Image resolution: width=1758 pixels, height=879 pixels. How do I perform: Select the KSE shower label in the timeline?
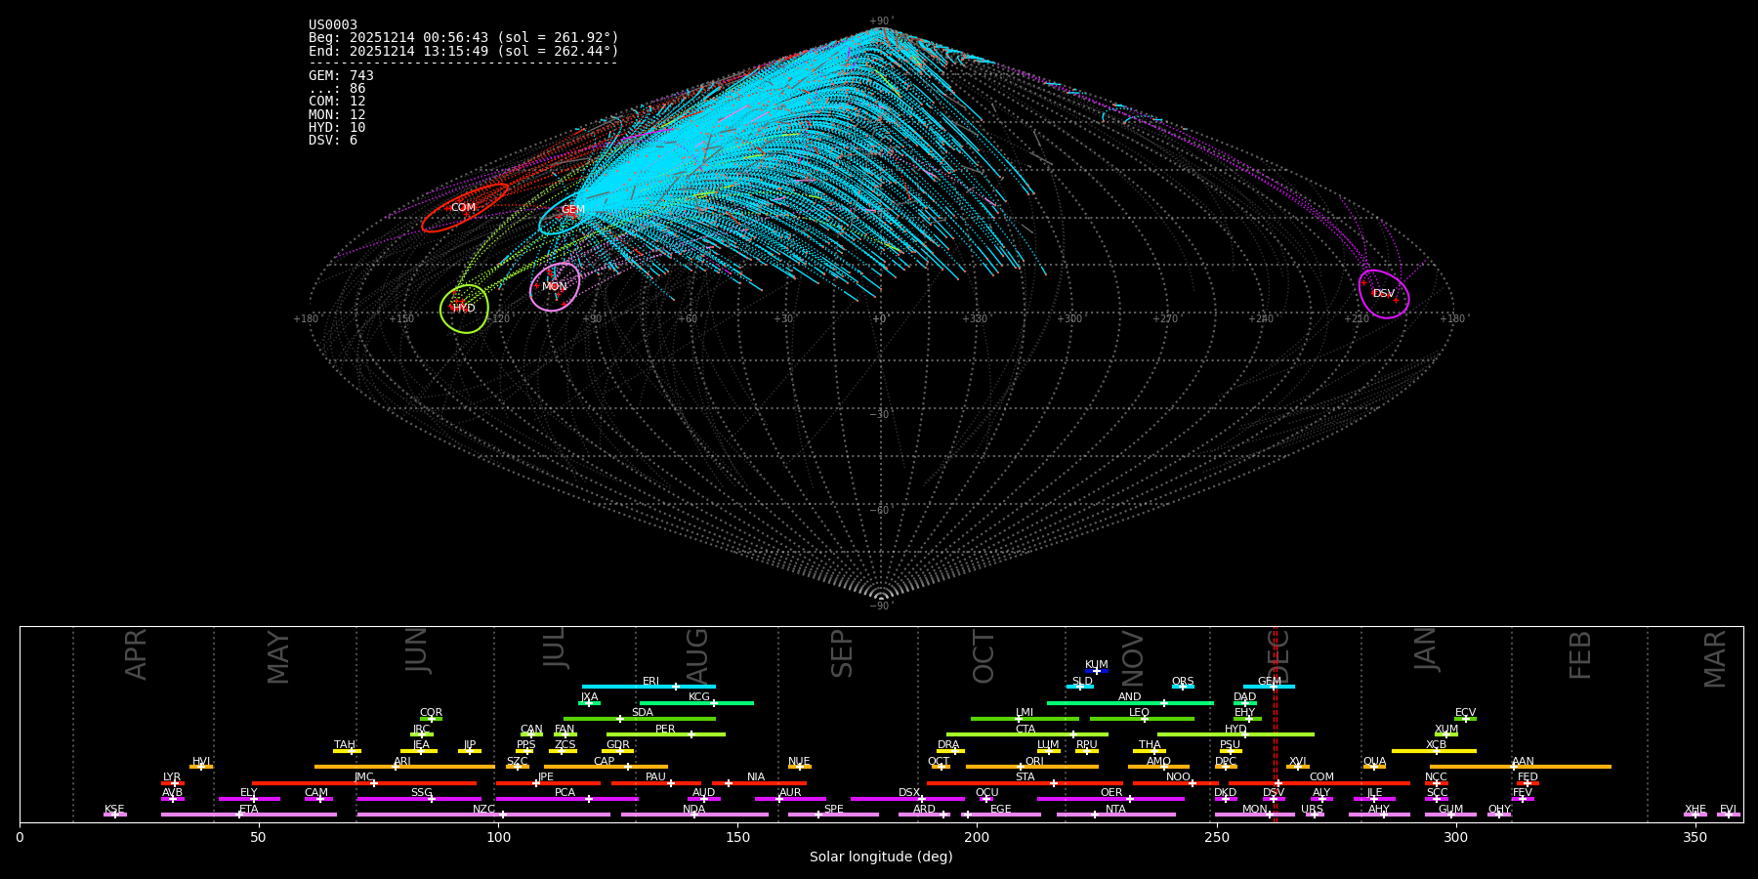[114, 810]
